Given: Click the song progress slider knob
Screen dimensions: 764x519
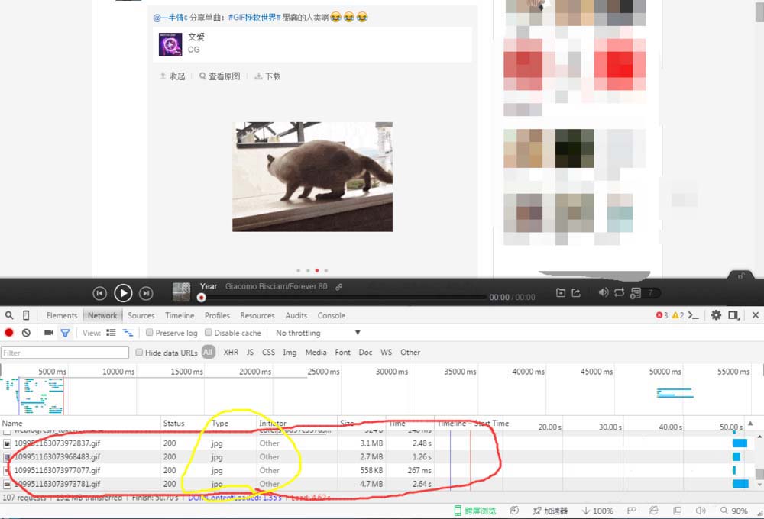Looking at the screenshot, I should click(201, 298).
